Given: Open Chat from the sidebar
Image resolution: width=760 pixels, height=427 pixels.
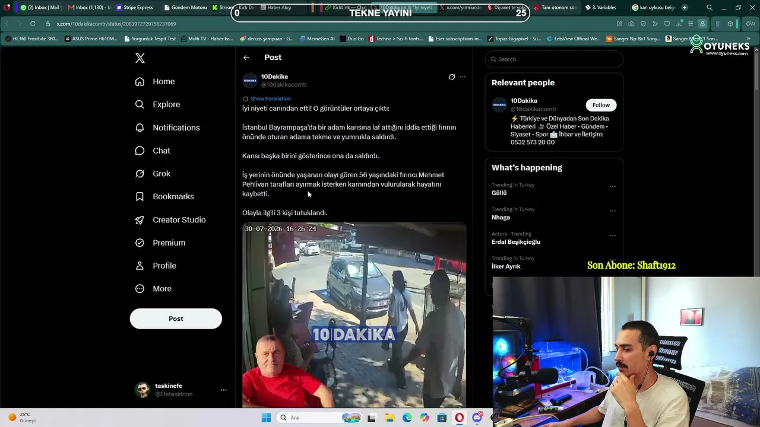Looking at the screenshot, I should coord(153,151).
